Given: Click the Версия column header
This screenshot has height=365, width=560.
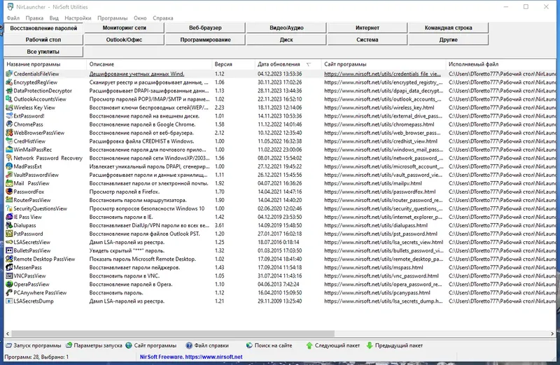Looking at the screenshot, I should tap(233, 64).
